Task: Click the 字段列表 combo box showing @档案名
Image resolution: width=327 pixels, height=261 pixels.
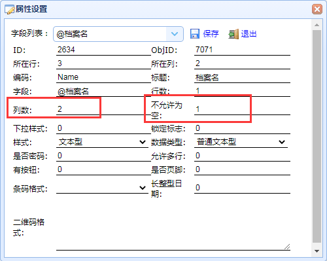Action: click(118, 34)
